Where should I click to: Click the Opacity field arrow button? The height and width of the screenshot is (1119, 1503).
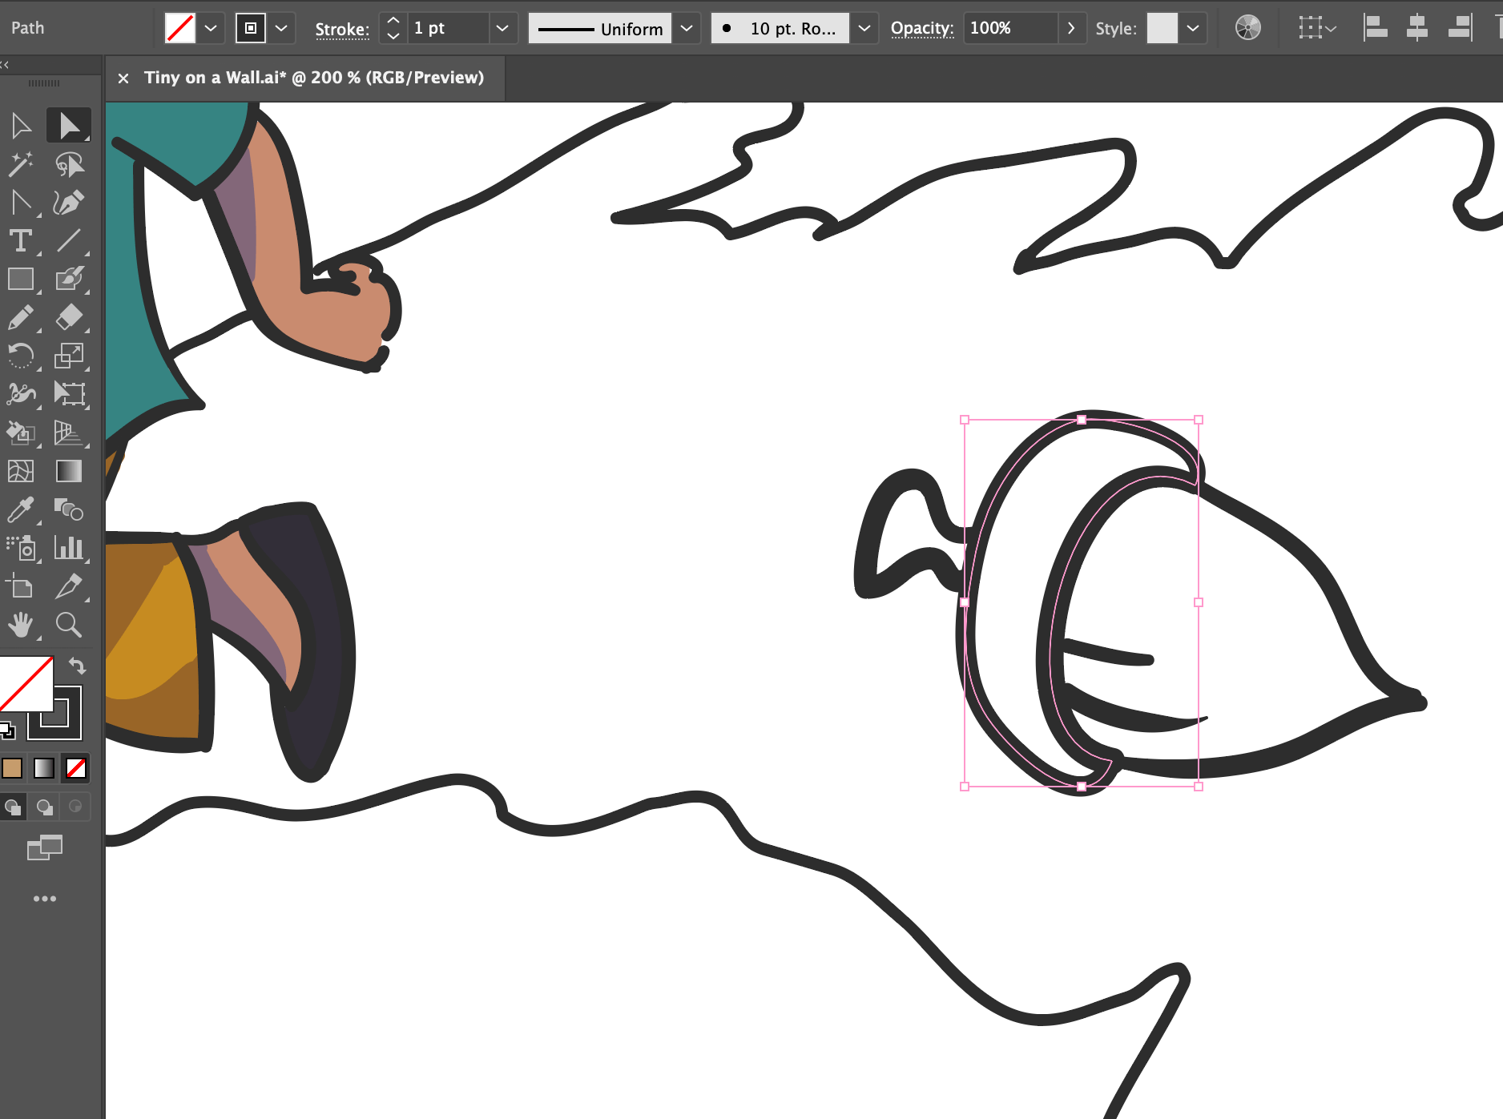(x=1072, y=28)
